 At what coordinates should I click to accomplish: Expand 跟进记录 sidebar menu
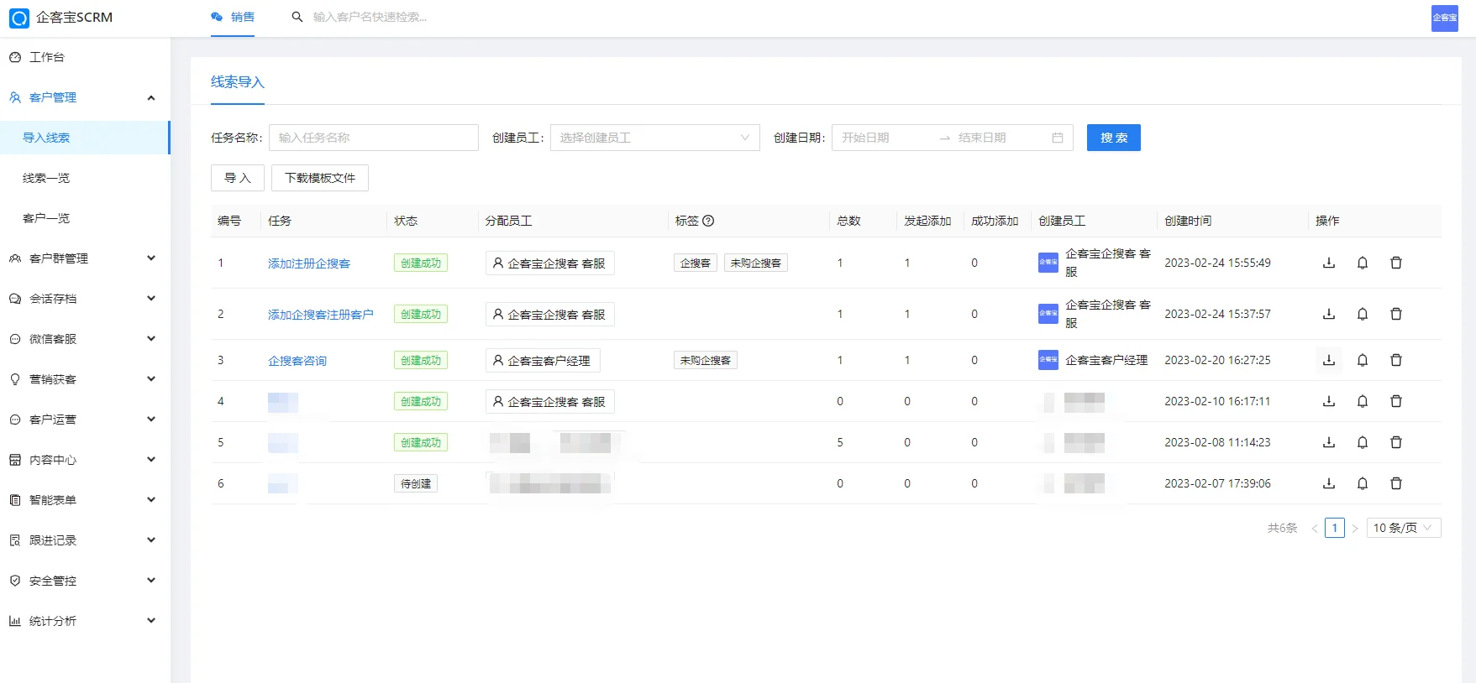(x=85, y=540)
